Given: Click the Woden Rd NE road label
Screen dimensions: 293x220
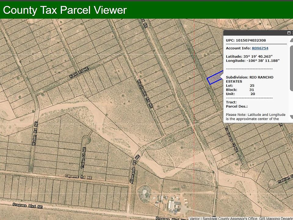Looking at the screenshot, I should 36,135.
